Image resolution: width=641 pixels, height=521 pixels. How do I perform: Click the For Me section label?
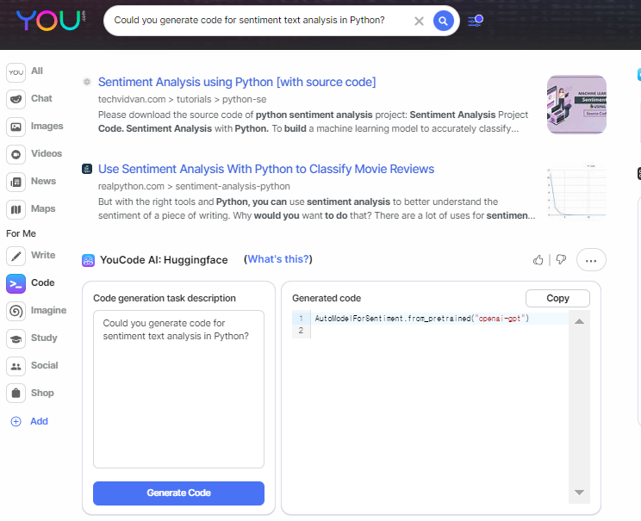point(21,233)
